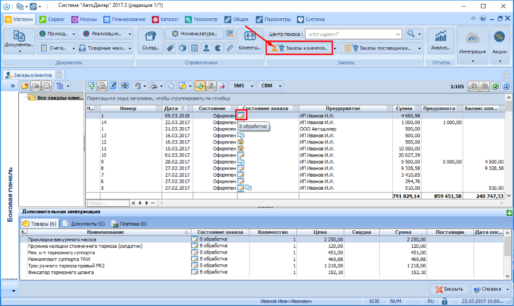
Task: Open the Товарные чеки dropdown arrow
Action: point(130,48)
